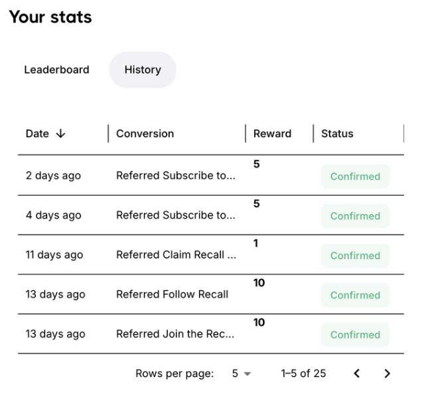The height and width of the screenshot is (393, 424).
Task: Click Confirmed badge for 11 days ago
Action: click(355, 256)
